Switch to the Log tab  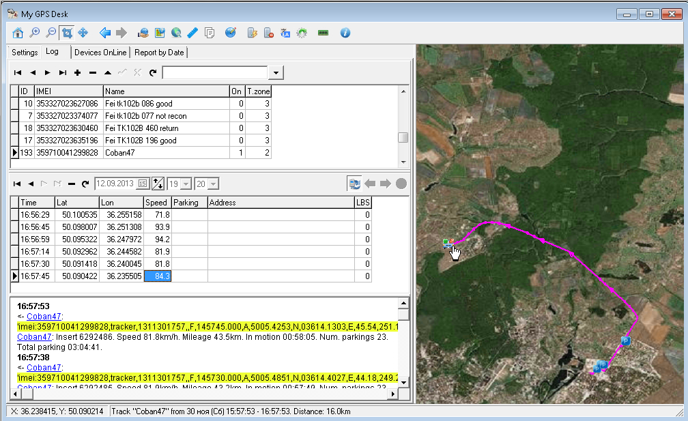(52, 52)
